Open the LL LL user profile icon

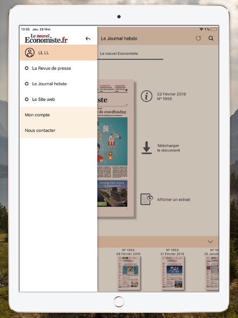point(30,53)
